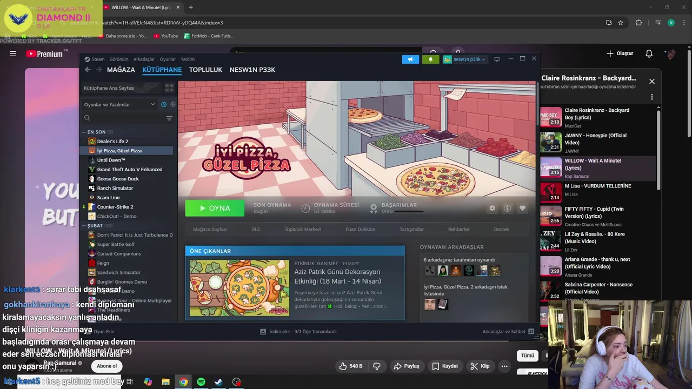Open playlist more options menu
Screen dimensions: 692x389
click(651, 97)
